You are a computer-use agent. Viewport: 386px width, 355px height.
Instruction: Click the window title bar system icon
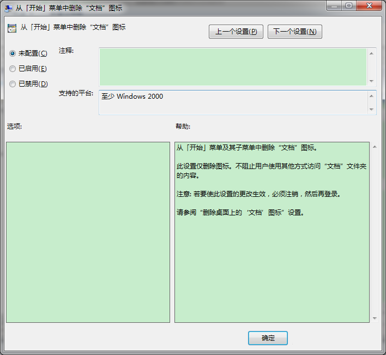tap(8, 8)
